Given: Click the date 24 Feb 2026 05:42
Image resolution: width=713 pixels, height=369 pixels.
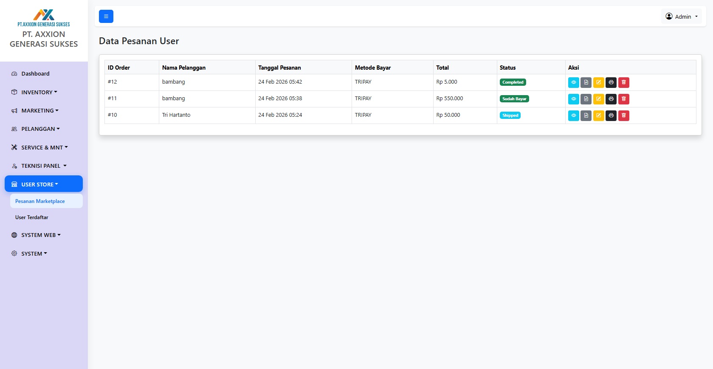Looking at the screenshot, I should pyautogui.click(x=280, y=82).
